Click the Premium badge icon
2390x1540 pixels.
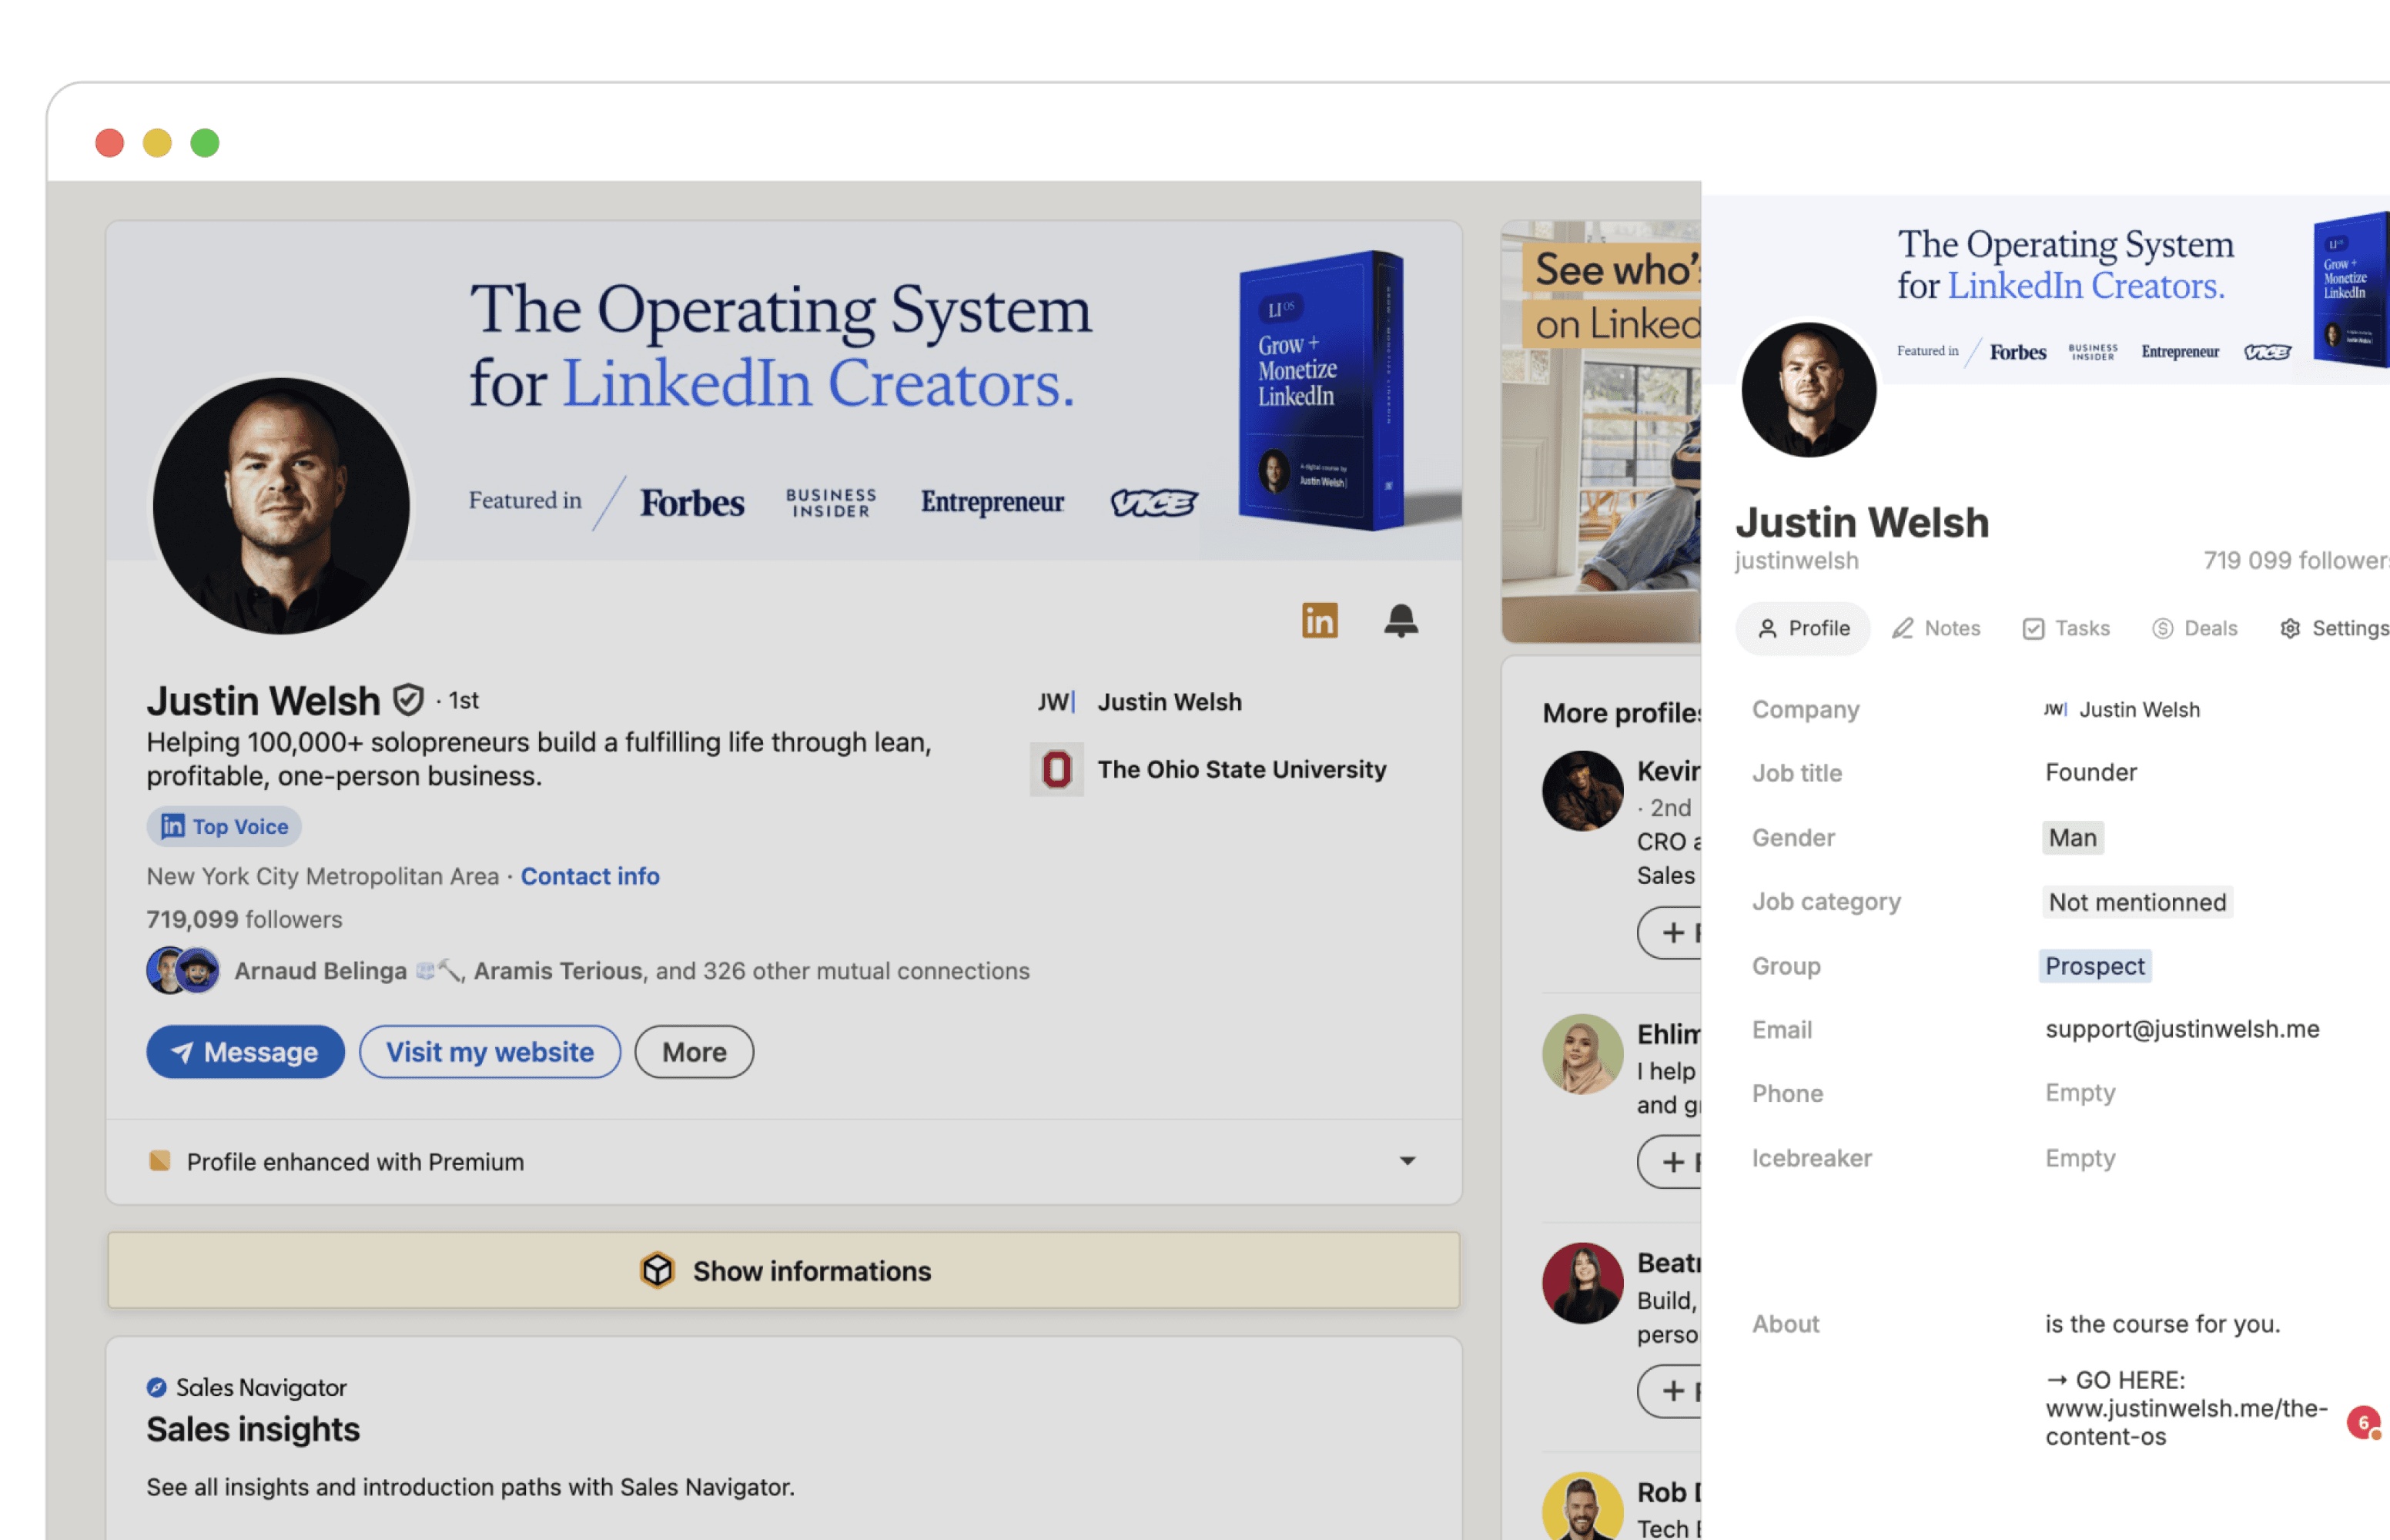159,1160
